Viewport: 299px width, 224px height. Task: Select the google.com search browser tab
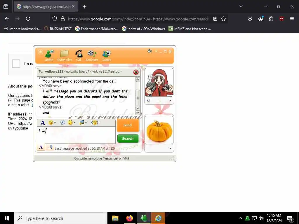[x=46, y=7]
